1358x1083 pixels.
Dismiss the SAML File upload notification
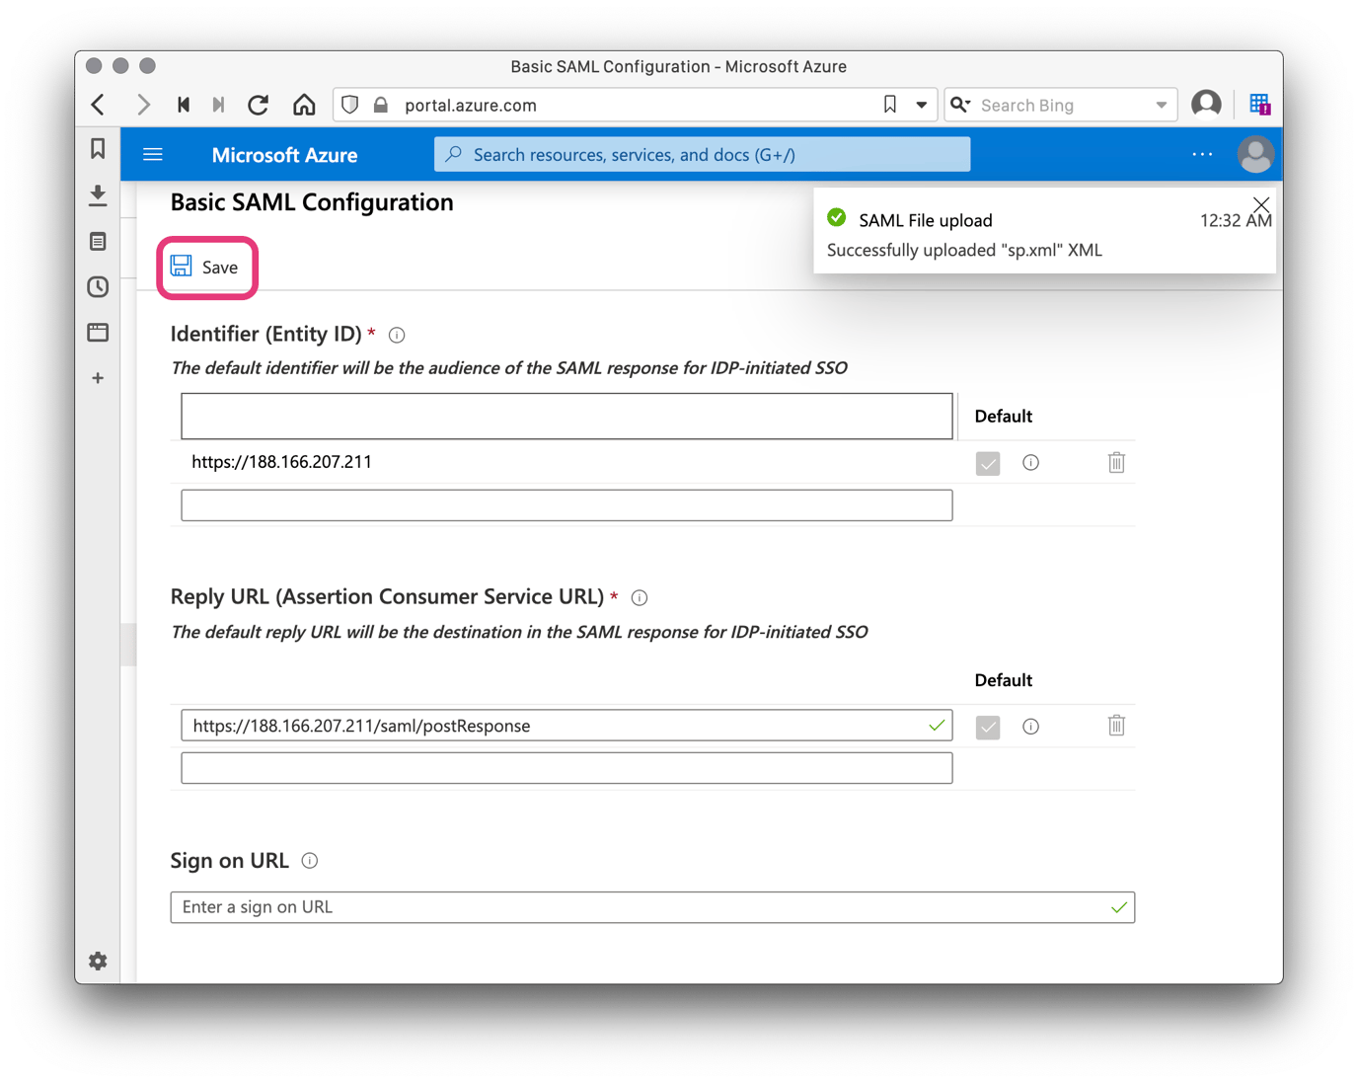[1261, 205]
